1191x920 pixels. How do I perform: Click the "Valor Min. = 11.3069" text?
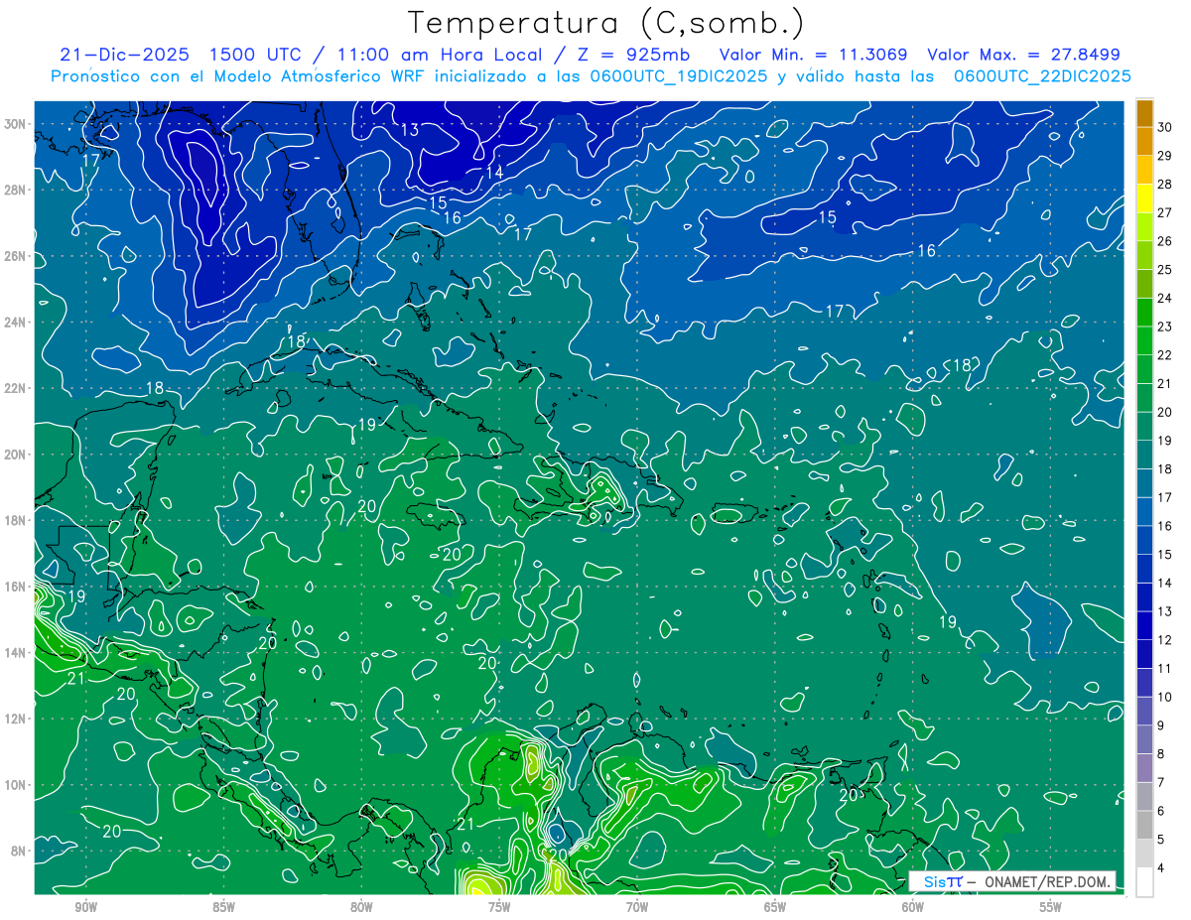814,55
